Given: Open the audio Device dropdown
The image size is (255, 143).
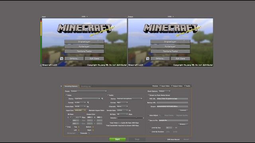Looking at the screenshot, I should [x=129, y=99].
